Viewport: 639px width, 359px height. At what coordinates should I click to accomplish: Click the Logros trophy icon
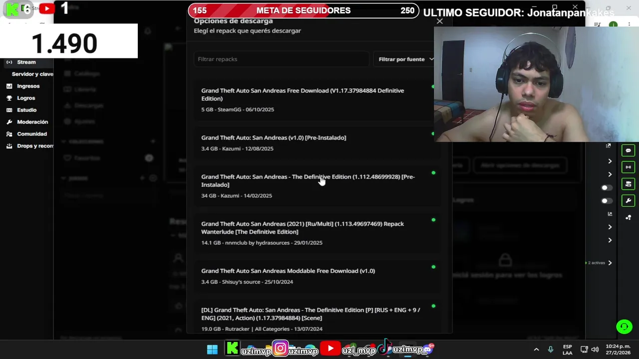pyautogui.click(x=9, y=98)
